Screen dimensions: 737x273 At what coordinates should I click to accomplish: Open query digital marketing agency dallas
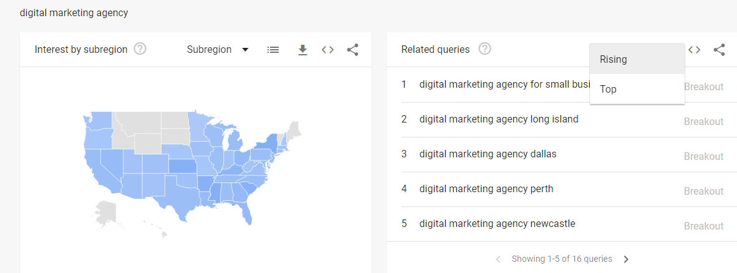(x=488, y=154)
